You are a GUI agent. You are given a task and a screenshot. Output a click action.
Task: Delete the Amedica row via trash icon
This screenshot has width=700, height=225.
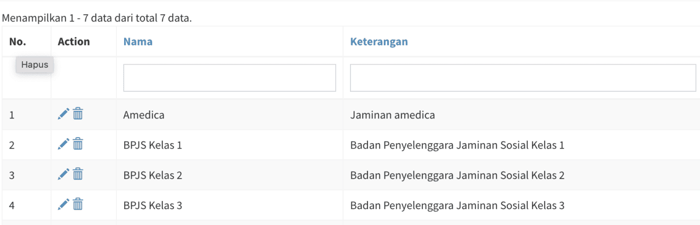(78, 114)
